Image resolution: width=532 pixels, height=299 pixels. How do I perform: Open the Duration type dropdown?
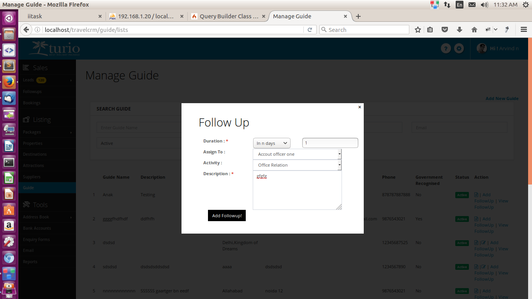[271, 143]
